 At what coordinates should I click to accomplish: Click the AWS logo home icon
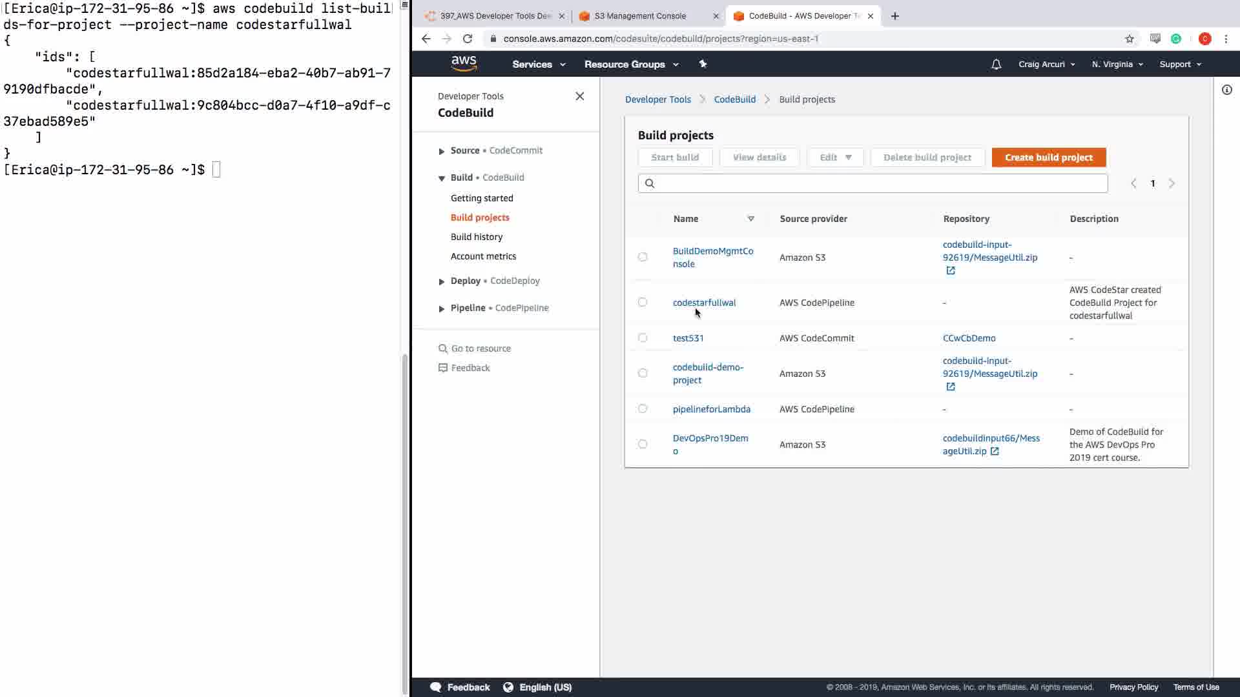[464, 63]
